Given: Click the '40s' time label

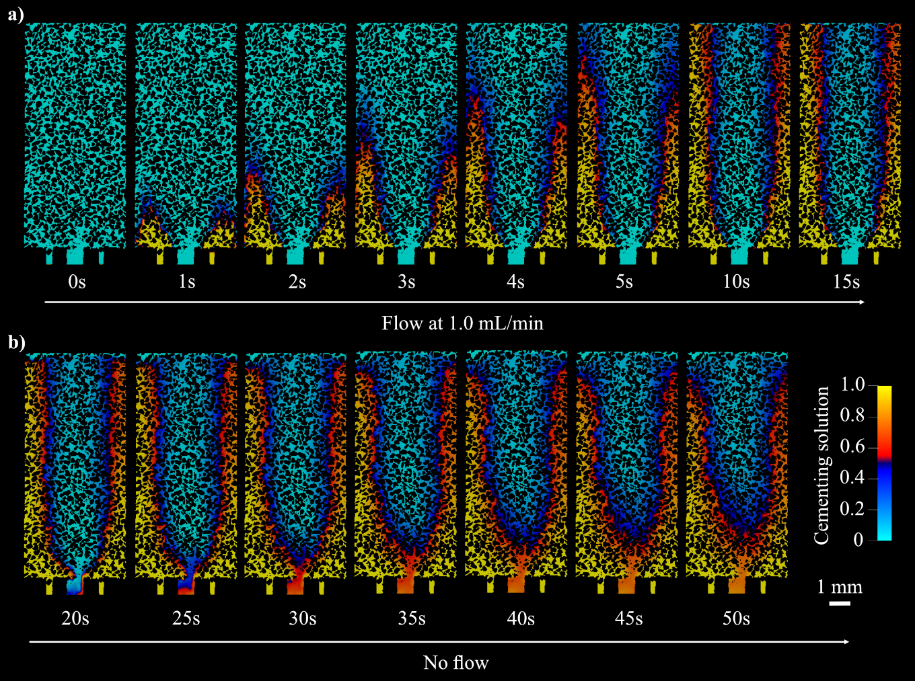Looking at the screenshot, I should 520,618.
